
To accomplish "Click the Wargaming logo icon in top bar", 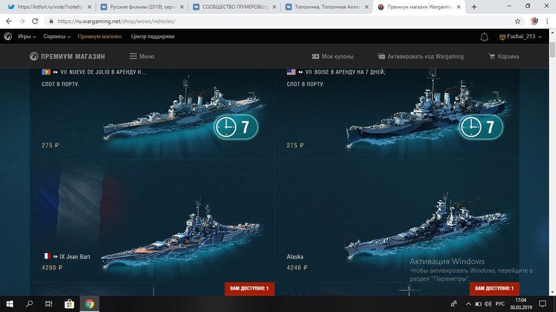I will [8, 36].
